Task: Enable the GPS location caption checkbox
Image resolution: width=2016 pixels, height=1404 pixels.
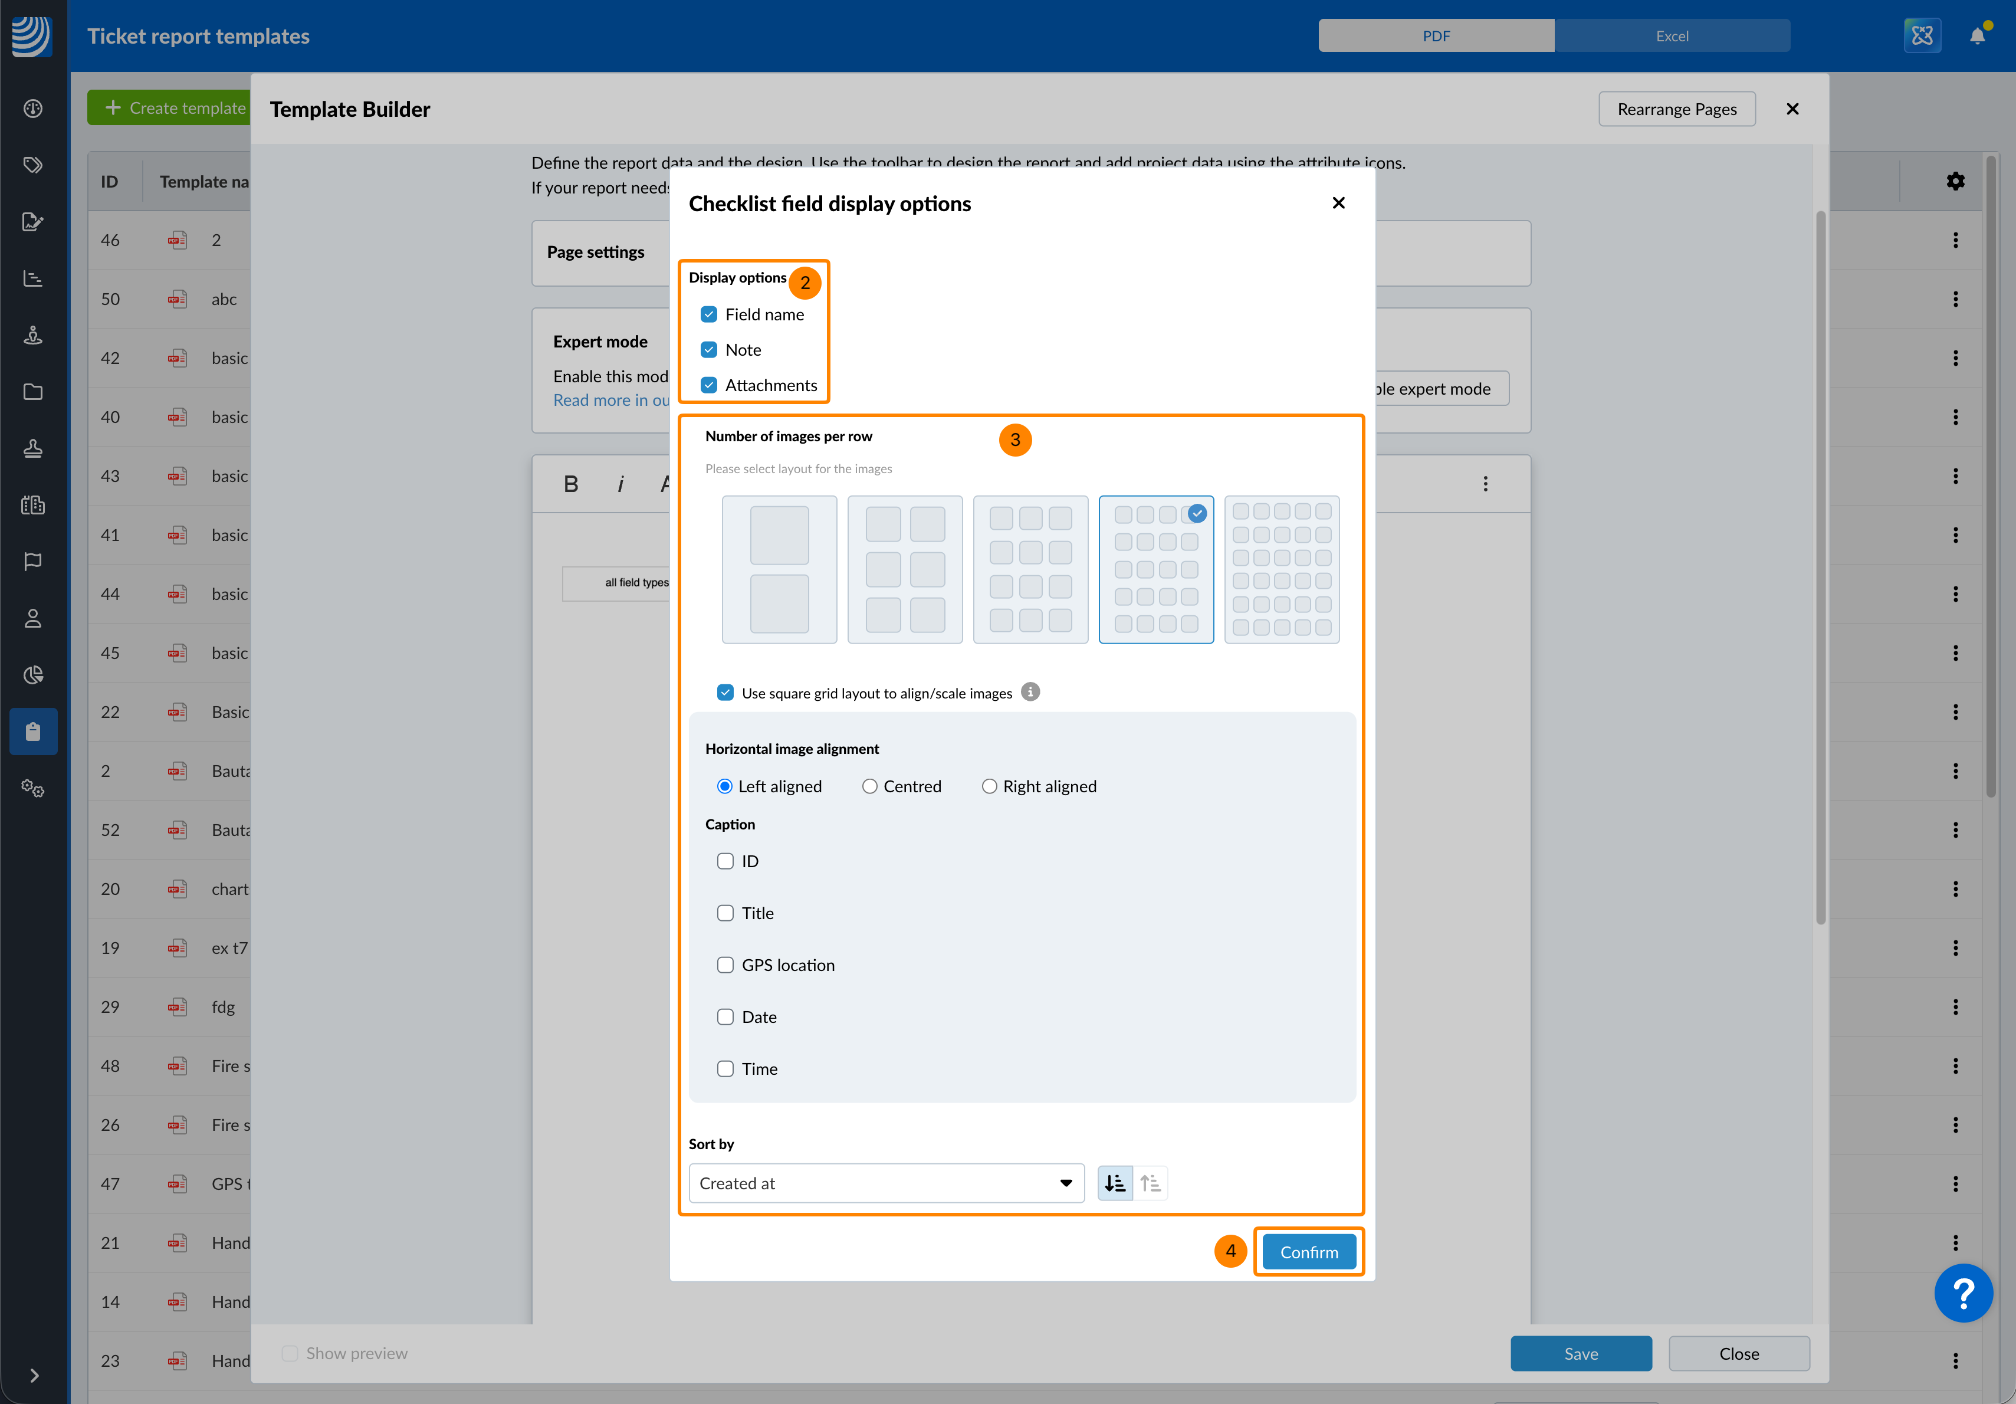Action: tap(725, 965)
